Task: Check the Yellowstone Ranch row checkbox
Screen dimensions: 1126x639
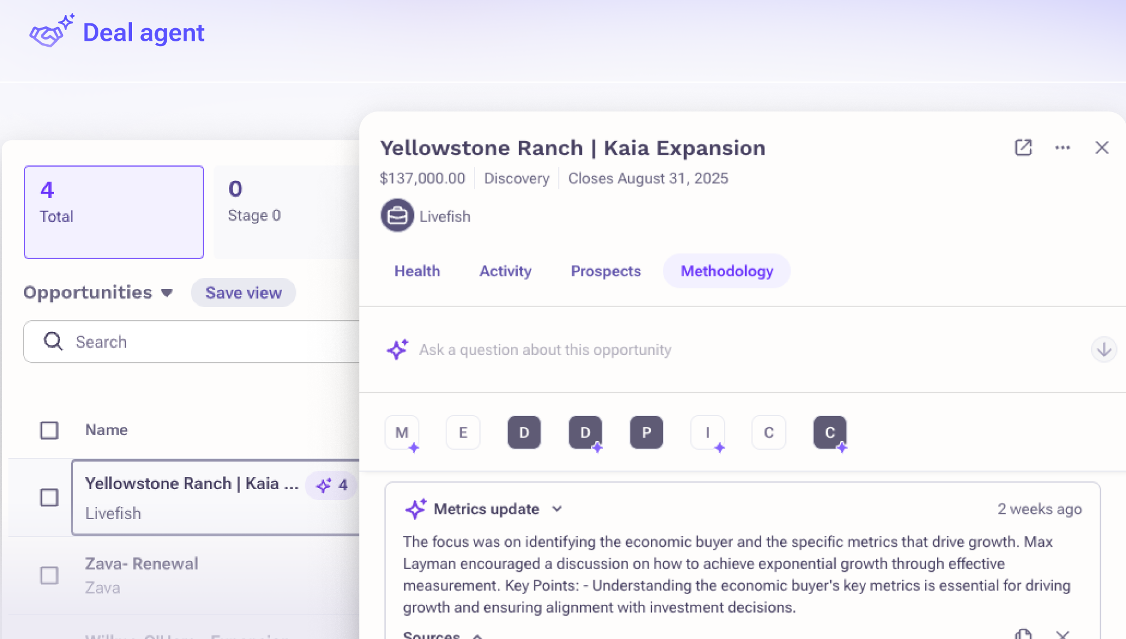Action: (49, 498)
